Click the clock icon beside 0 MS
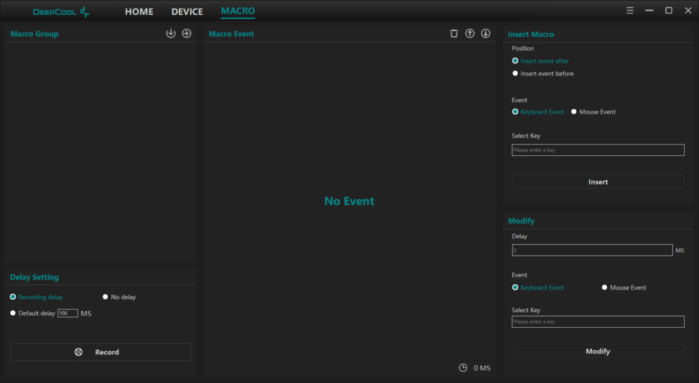This screenshot has height=383, width=699. click(463, 368)
